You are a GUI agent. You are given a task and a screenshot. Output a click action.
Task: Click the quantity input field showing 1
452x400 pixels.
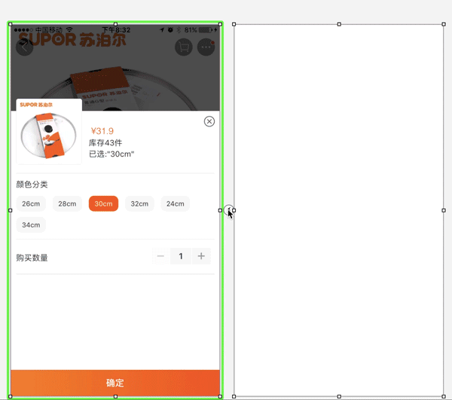pyautogui.click(x=181, y=256)
